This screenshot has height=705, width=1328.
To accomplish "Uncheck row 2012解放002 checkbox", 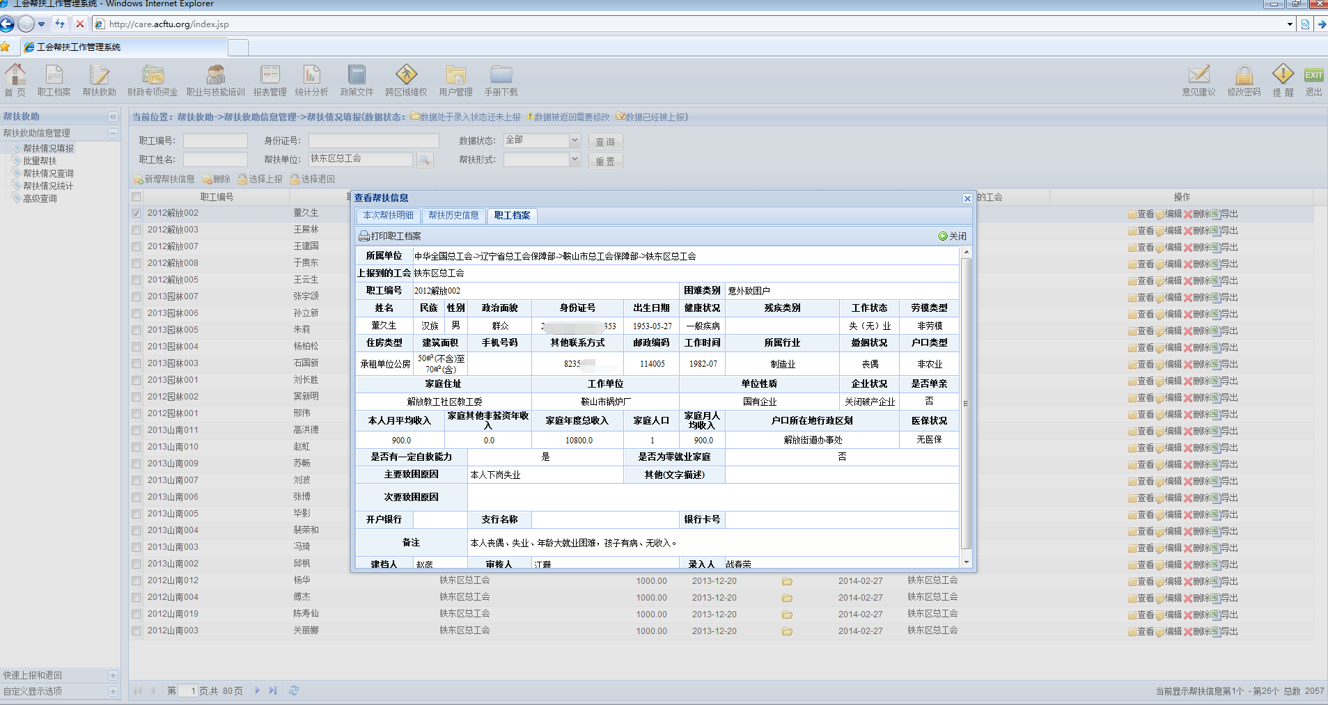I will coord(136,213).
